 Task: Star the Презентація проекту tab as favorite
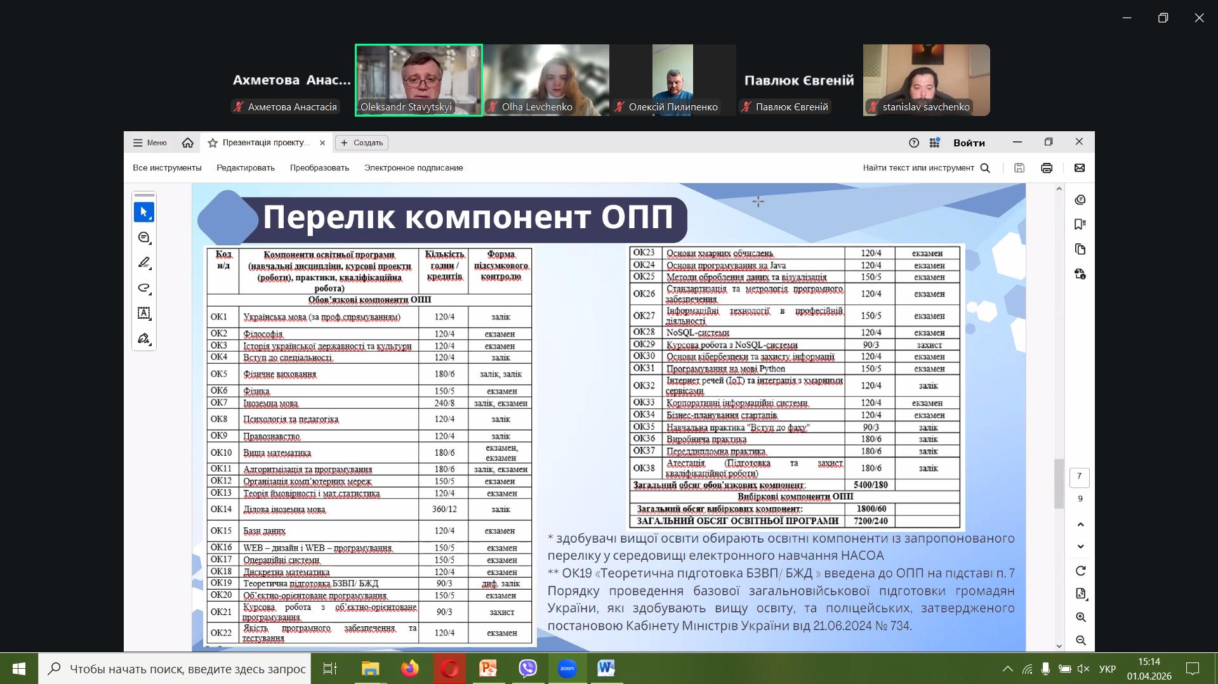[x=213, y=143]
